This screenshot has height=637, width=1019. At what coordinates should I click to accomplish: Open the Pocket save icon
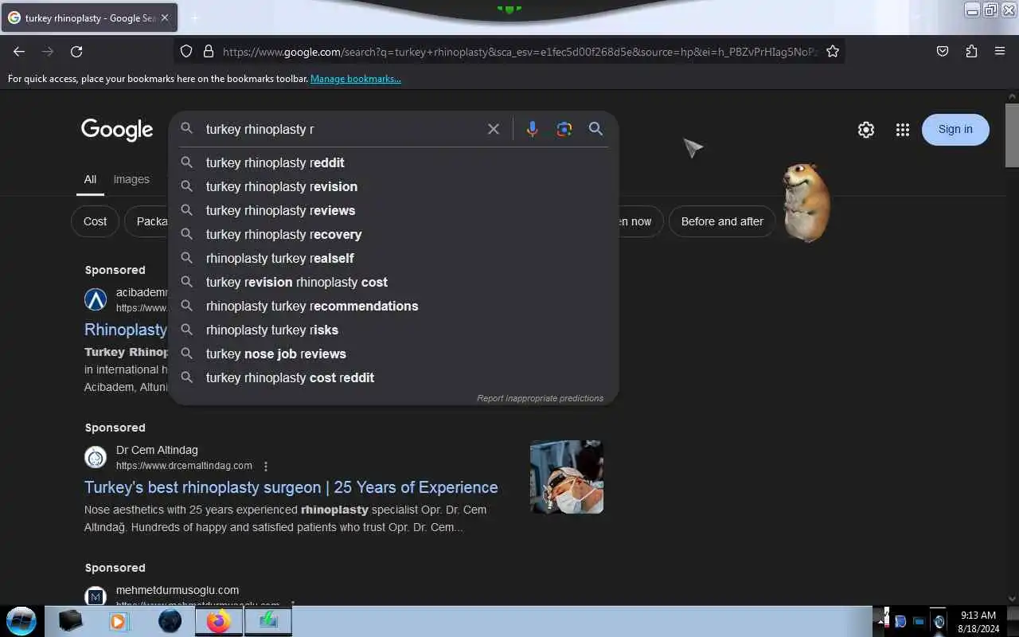943,51
